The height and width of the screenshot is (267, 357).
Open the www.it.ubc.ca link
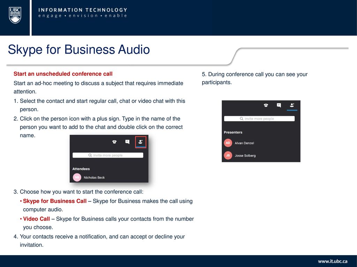click(333, 261)
